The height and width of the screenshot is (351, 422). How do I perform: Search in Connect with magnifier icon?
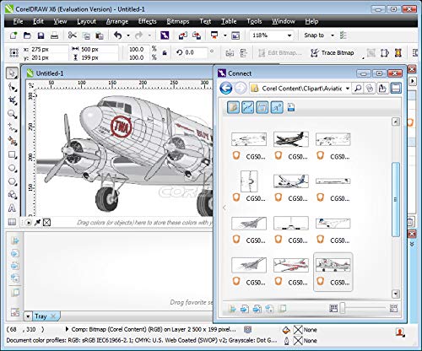358,89
